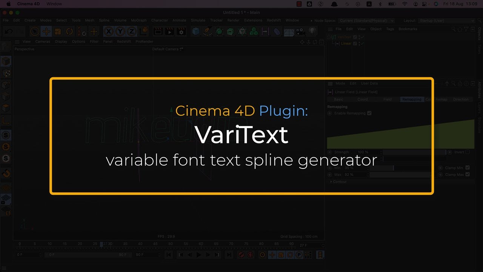Open the Redshift main menu
The height and width of the screenshot is (272, 483).
pos(274,20)
